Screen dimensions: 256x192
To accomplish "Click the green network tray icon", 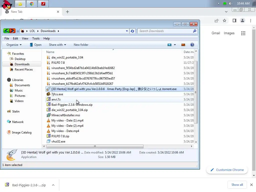I will [225, 3].
